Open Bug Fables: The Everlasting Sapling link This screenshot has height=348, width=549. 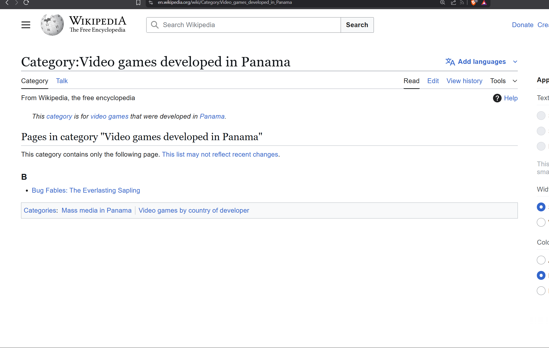[x=86, y=190]
